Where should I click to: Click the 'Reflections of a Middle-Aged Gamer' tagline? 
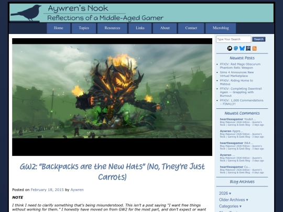[105, 18]
